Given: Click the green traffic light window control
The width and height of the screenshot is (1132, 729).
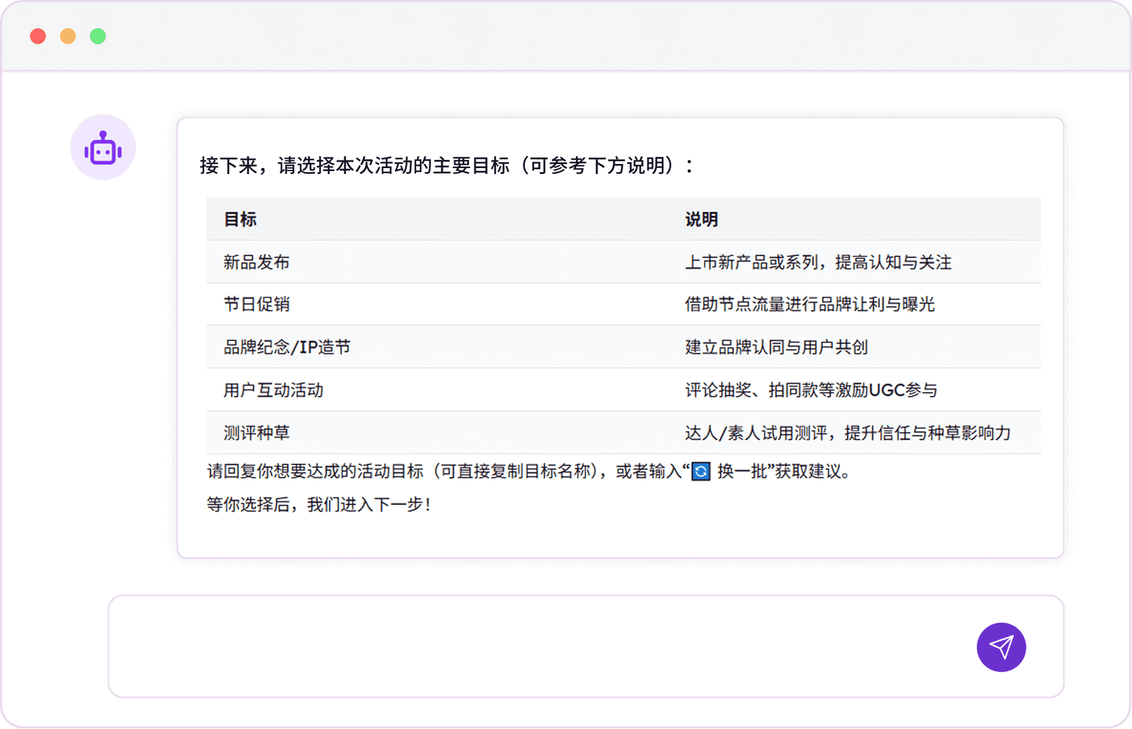Looking at the screenshot, I should pos(98,36).
